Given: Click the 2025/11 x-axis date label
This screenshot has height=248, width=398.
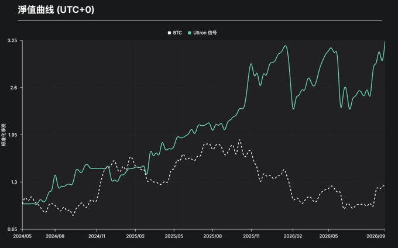Looking at the screenshot, I should point(251,236).
